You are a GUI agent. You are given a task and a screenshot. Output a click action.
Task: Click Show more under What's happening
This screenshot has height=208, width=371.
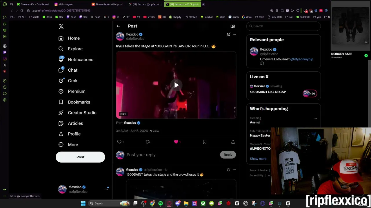(258, 159)
